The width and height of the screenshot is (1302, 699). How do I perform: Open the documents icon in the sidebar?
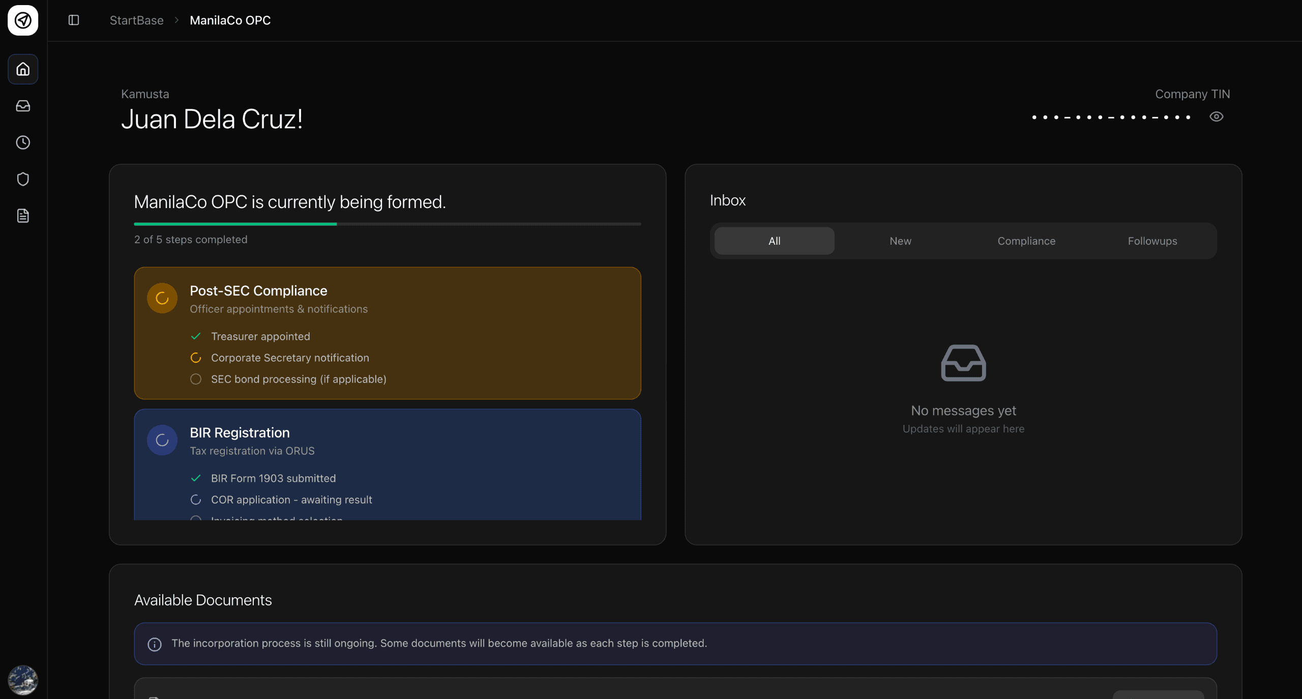(23, 215)
